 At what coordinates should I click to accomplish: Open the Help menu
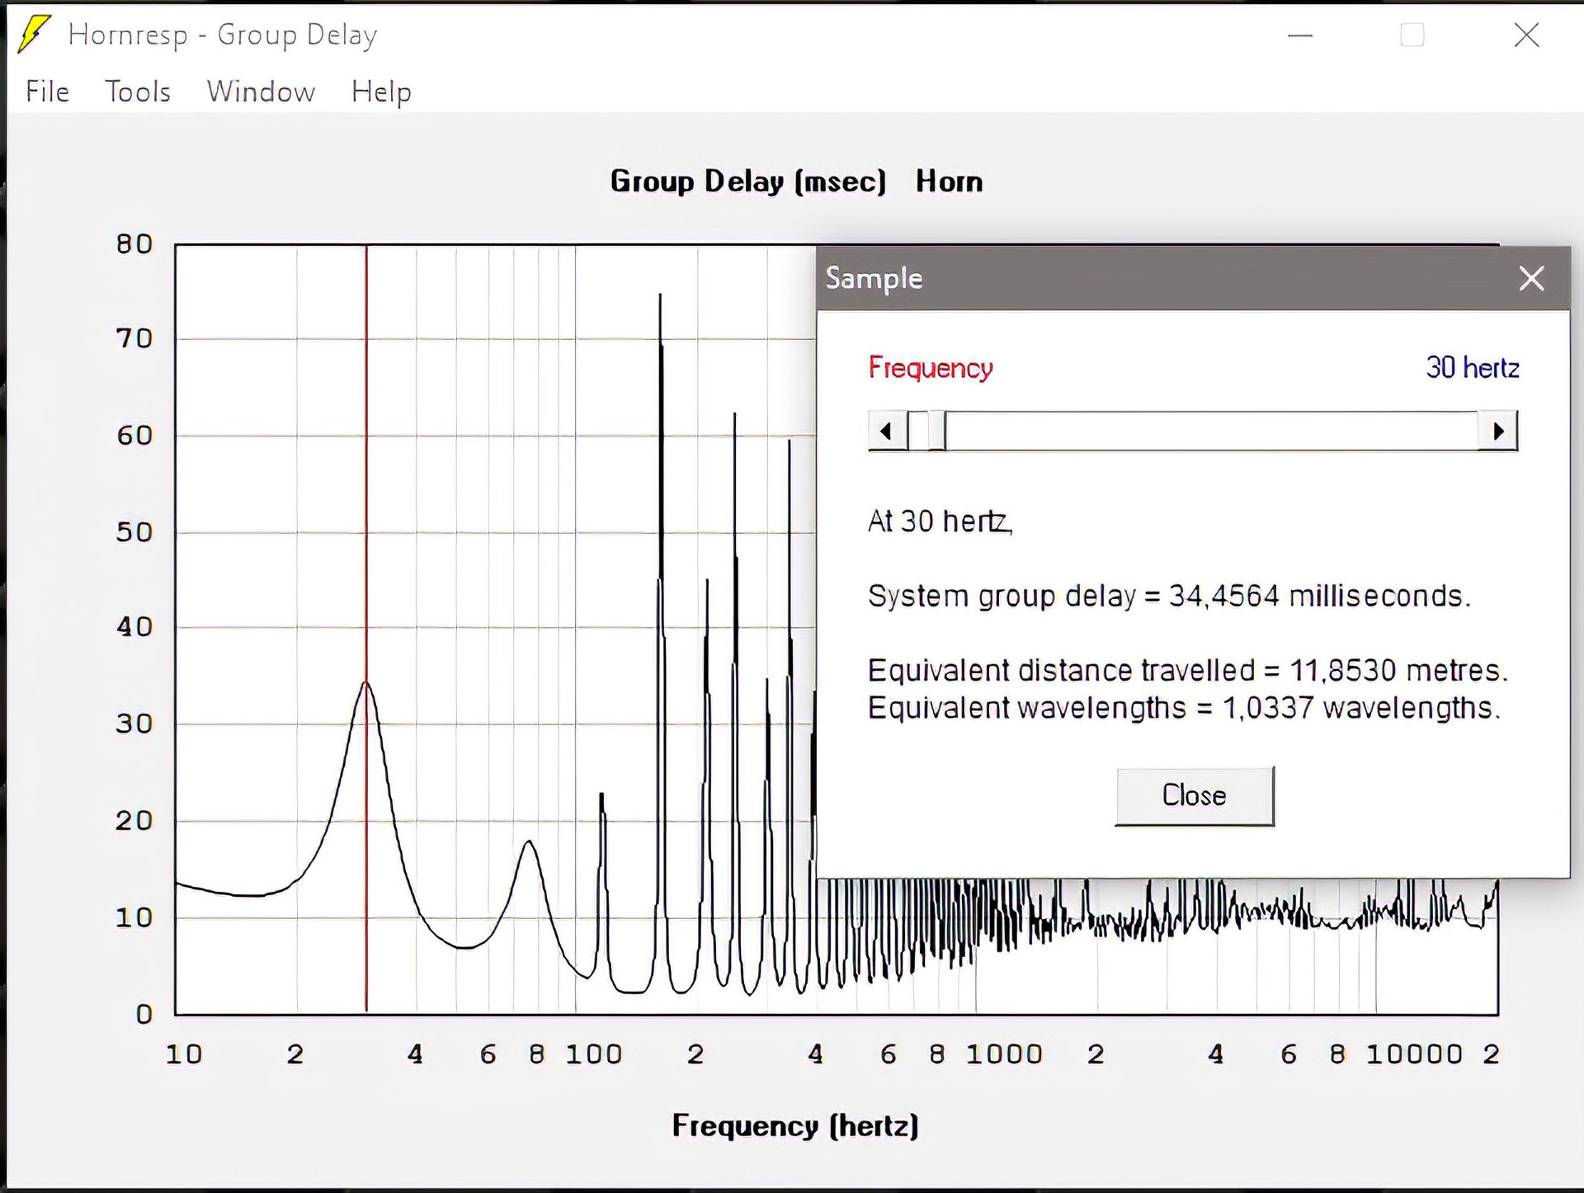tap(381, 92)
